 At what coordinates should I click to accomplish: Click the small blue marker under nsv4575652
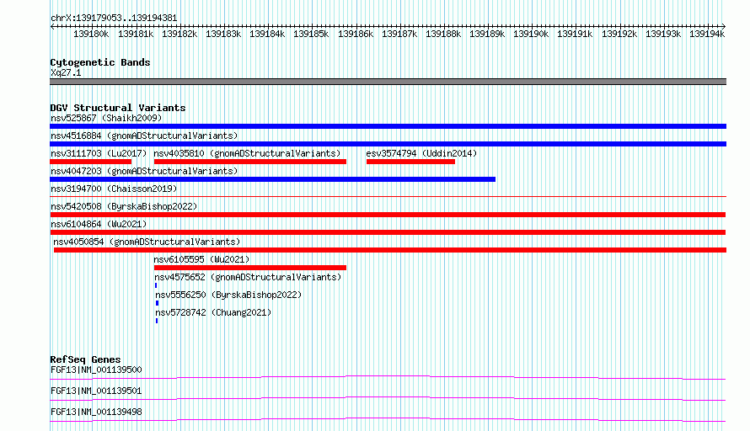coord(156,285)
